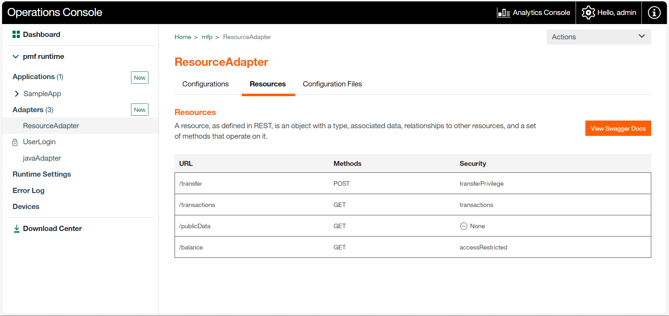Select UserLogin adapter
This screenshot has height=316, width=669.
click(x=39, y=142)
